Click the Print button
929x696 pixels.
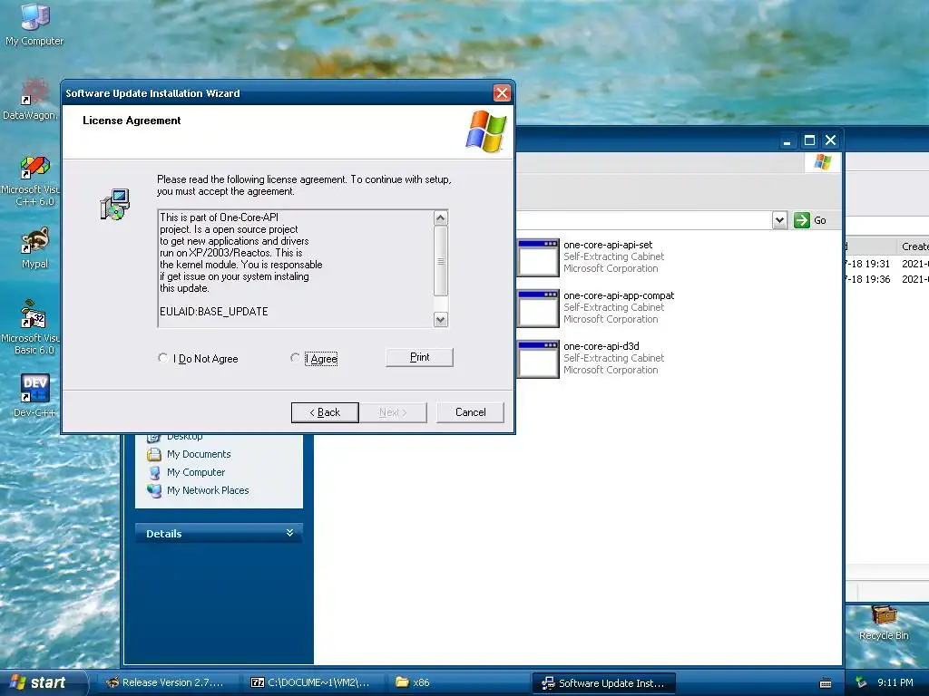[419, 357]
